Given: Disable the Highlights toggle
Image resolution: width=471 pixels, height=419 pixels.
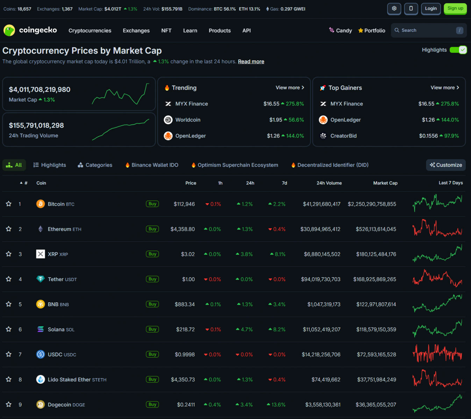Looking at the screenshot, I should click(x=458, y=50).
